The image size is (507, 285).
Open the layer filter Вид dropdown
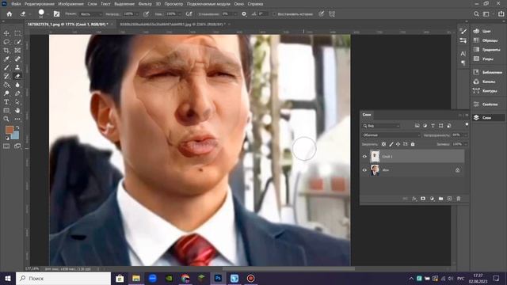click(x=381, y=126)
